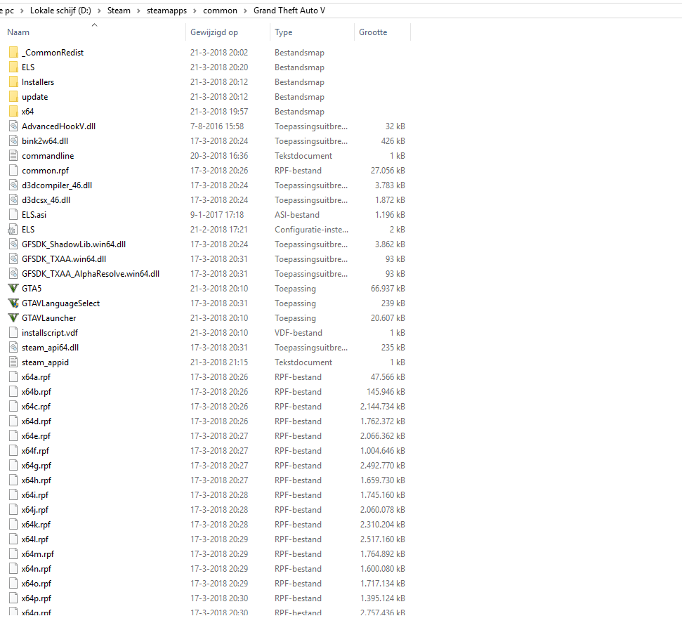This screenshot has width=682, height=623.
Task: Click the ELS folder name
Action: click(28, 67)
